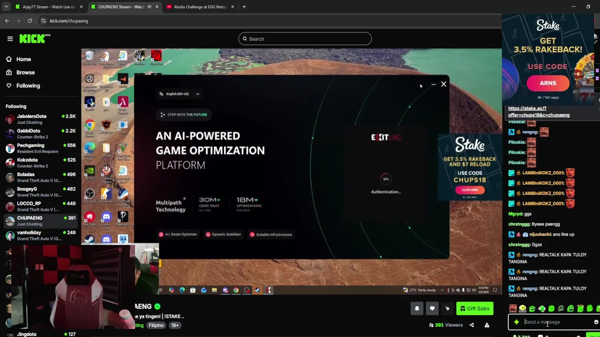Screen dimensions: 600x337
Task: Switch to Alodia Challenge YouTube tab
Action: 200,7
